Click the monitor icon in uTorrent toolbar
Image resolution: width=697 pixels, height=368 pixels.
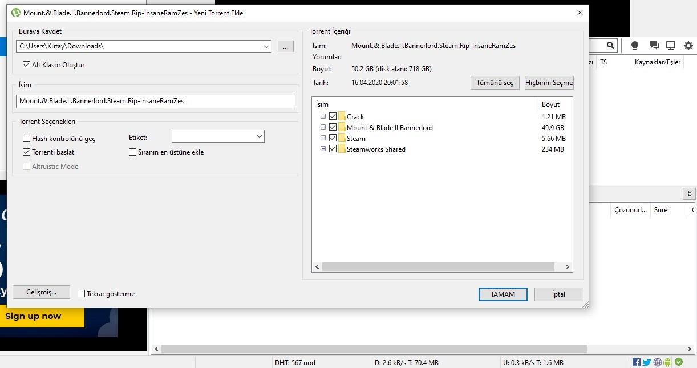(671, 46)
